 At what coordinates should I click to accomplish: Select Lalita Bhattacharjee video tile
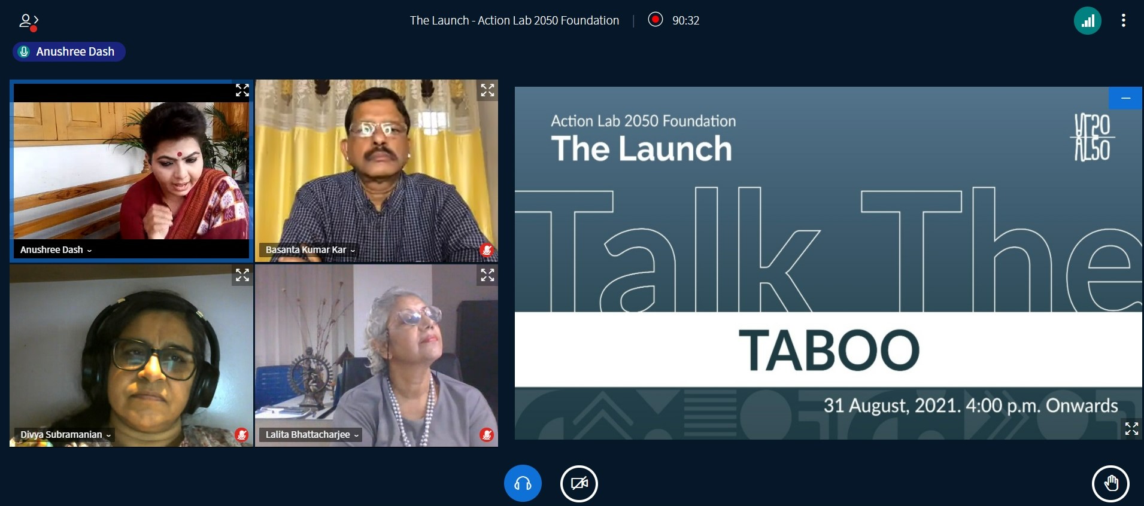(x=377, y=356)
